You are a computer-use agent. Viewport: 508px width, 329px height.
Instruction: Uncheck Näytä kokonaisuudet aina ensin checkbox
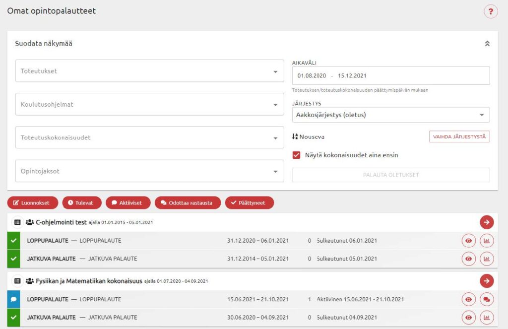point(297,155)
